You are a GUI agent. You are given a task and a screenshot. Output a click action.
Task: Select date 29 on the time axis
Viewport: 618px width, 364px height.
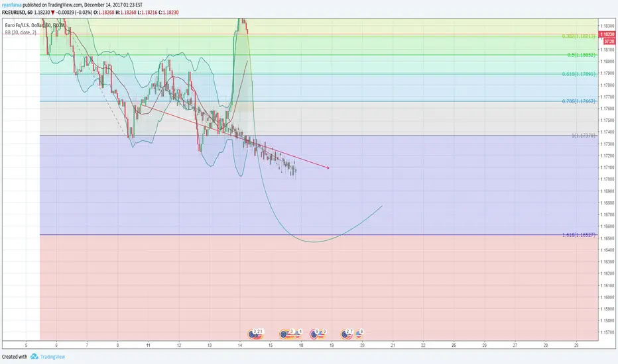pyautogui.click(x=576, y=345)
